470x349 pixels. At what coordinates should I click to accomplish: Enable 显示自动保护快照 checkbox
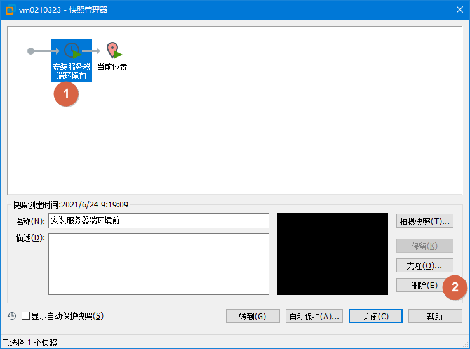click(26, 316)
